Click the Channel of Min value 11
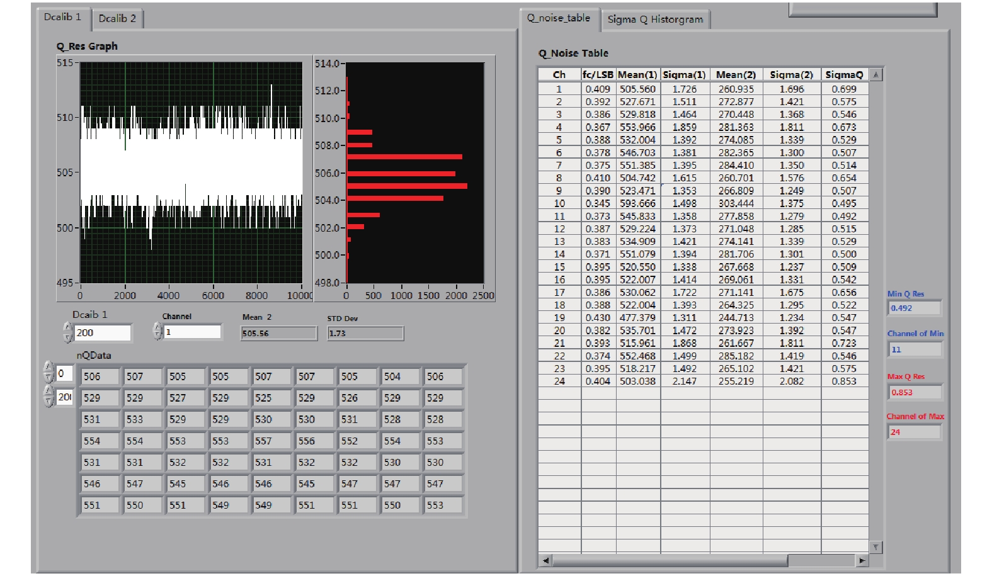 [x=915, y=349]
